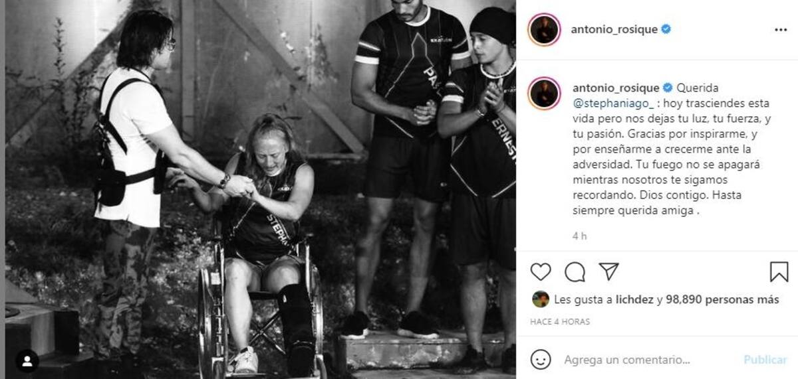Click the black and white post photo
798x379 pixels.
click(260, 189)
